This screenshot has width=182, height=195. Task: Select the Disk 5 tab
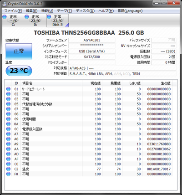point(58,21)
